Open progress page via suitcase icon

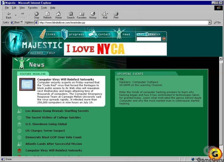[x=64, y=34]
